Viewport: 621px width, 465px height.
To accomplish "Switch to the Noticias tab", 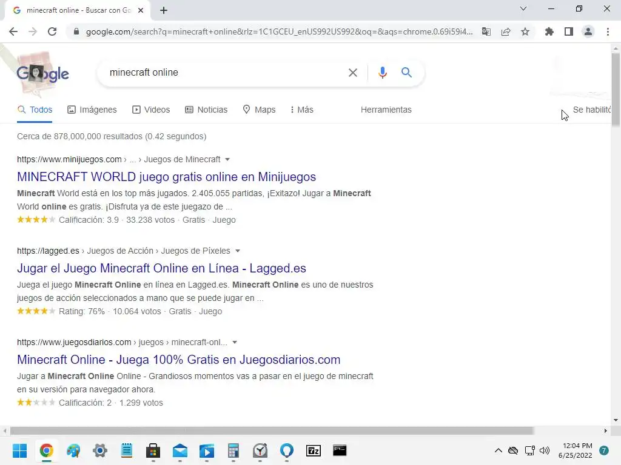I will (206, 110).
